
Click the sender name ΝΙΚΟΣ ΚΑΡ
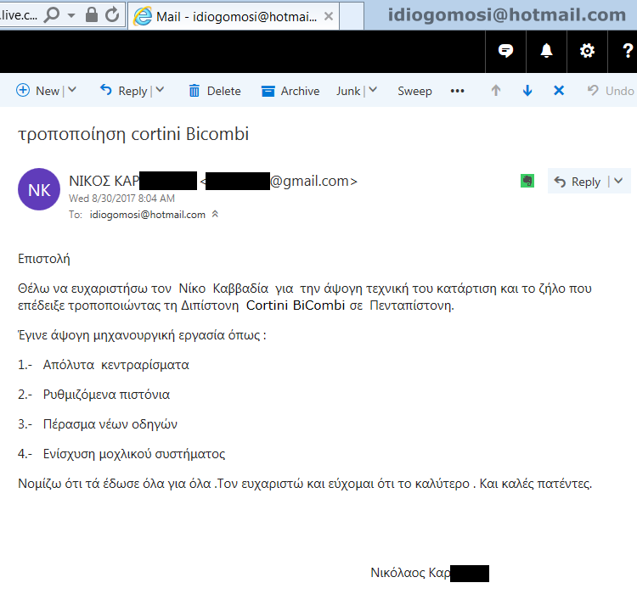(x=104, y=181)
